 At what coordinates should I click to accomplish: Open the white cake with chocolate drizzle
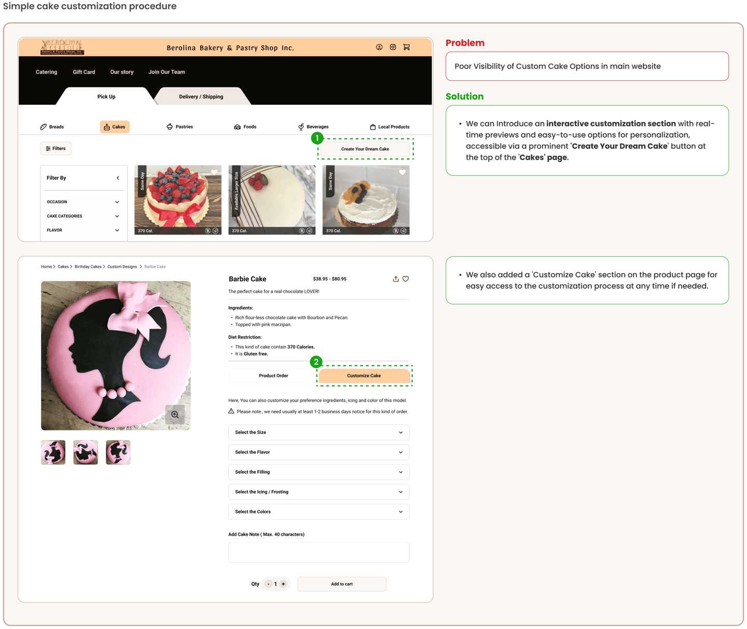(272, 200)
